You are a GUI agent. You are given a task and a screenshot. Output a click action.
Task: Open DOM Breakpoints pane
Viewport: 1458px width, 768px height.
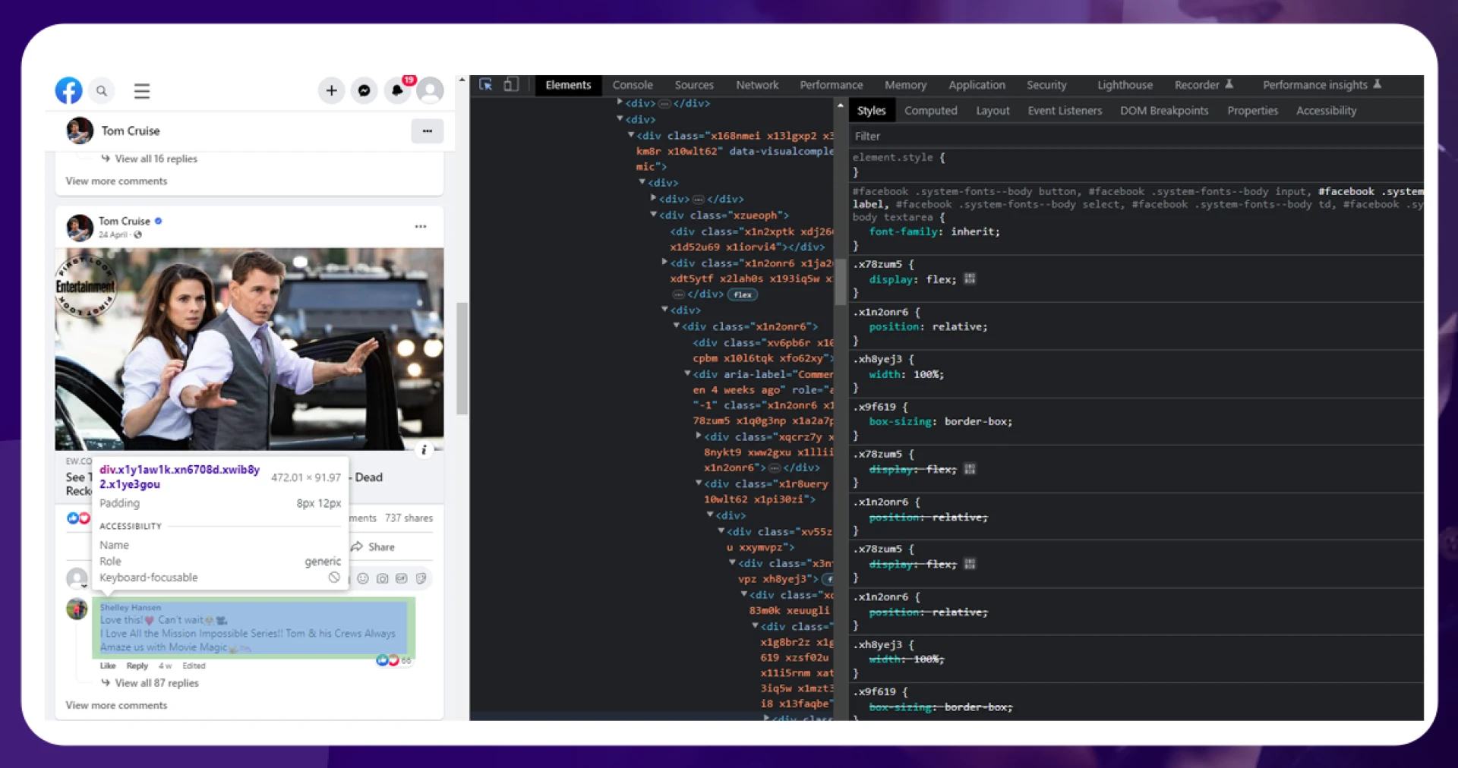click(x=1164, y=111)
